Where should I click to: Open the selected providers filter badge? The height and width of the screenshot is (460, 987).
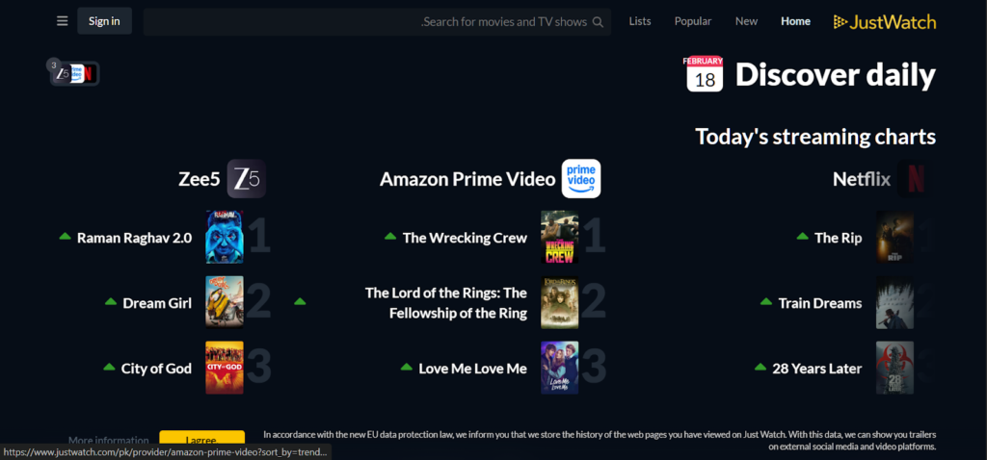(x=74, y=73)
